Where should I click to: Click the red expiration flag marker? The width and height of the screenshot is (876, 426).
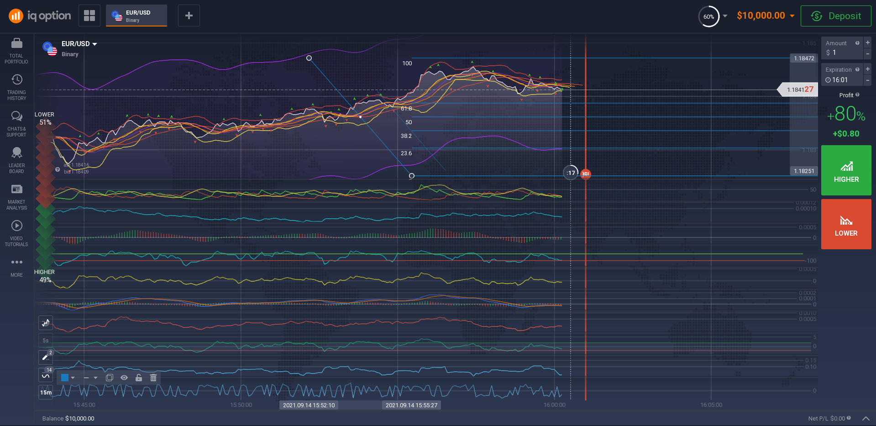[x=586, y=174]
